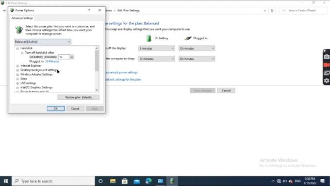The width and height of the screenshot is (330, 186).
Task: Click the advanced power settings link
Action: coord(122,72)
